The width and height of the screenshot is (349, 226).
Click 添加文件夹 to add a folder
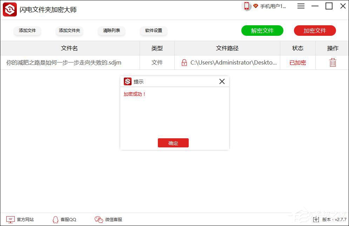click(69, 31)
